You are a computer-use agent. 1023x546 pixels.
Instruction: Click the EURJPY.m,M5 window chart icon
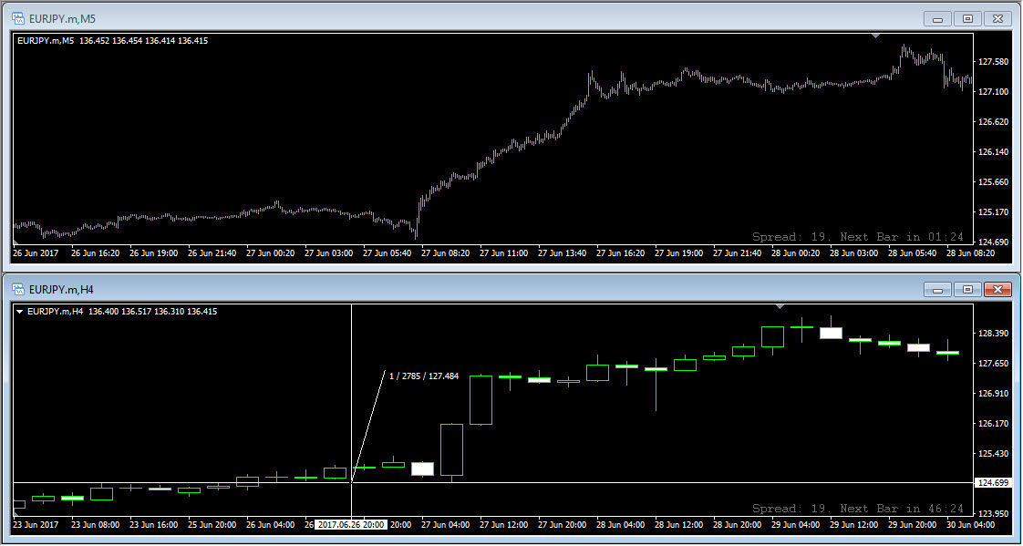pos(18,18)
